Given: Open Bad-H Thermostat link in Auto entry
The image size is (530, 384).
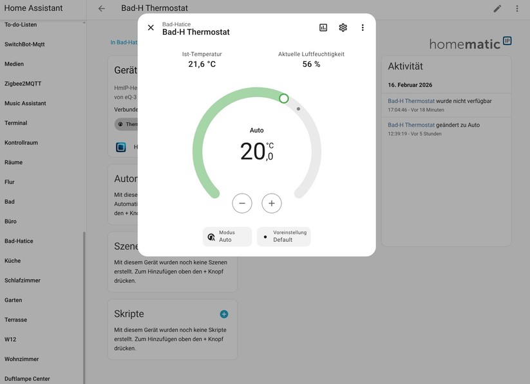Looking at the screenshot, I should 411,125.
